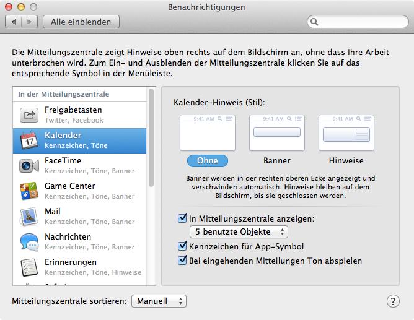Click the Nachrichten speech bubble icon
The width and height of the screenshot is (414, 320).
point(29,242)
